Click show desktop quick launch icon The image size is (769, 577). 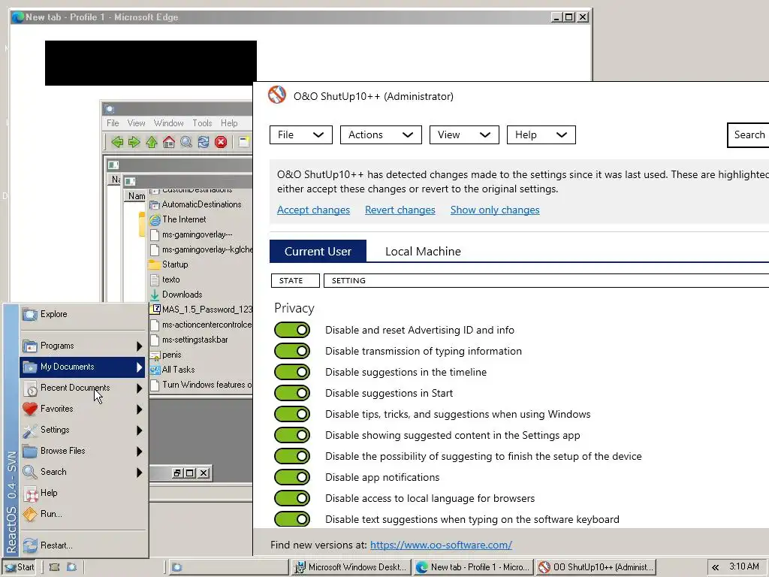pos(54,567)
